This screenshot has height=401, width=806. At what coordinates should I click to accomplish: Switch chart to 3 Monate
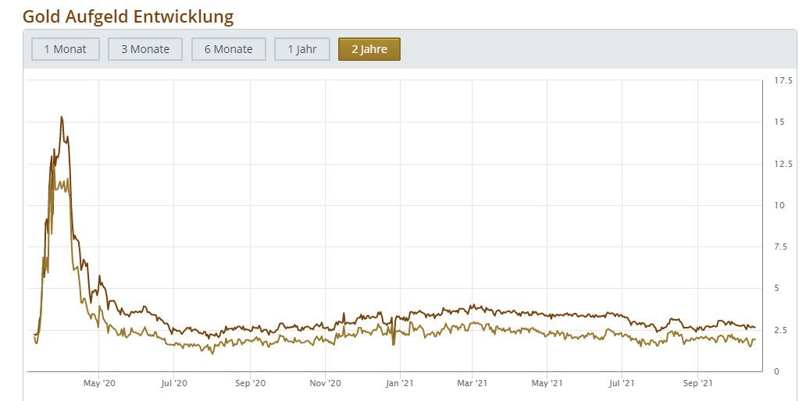[x=144, y=49]
